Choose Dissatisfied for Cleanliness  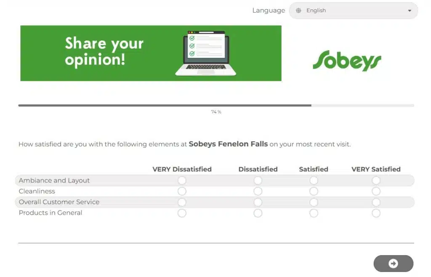click(258, 191)
